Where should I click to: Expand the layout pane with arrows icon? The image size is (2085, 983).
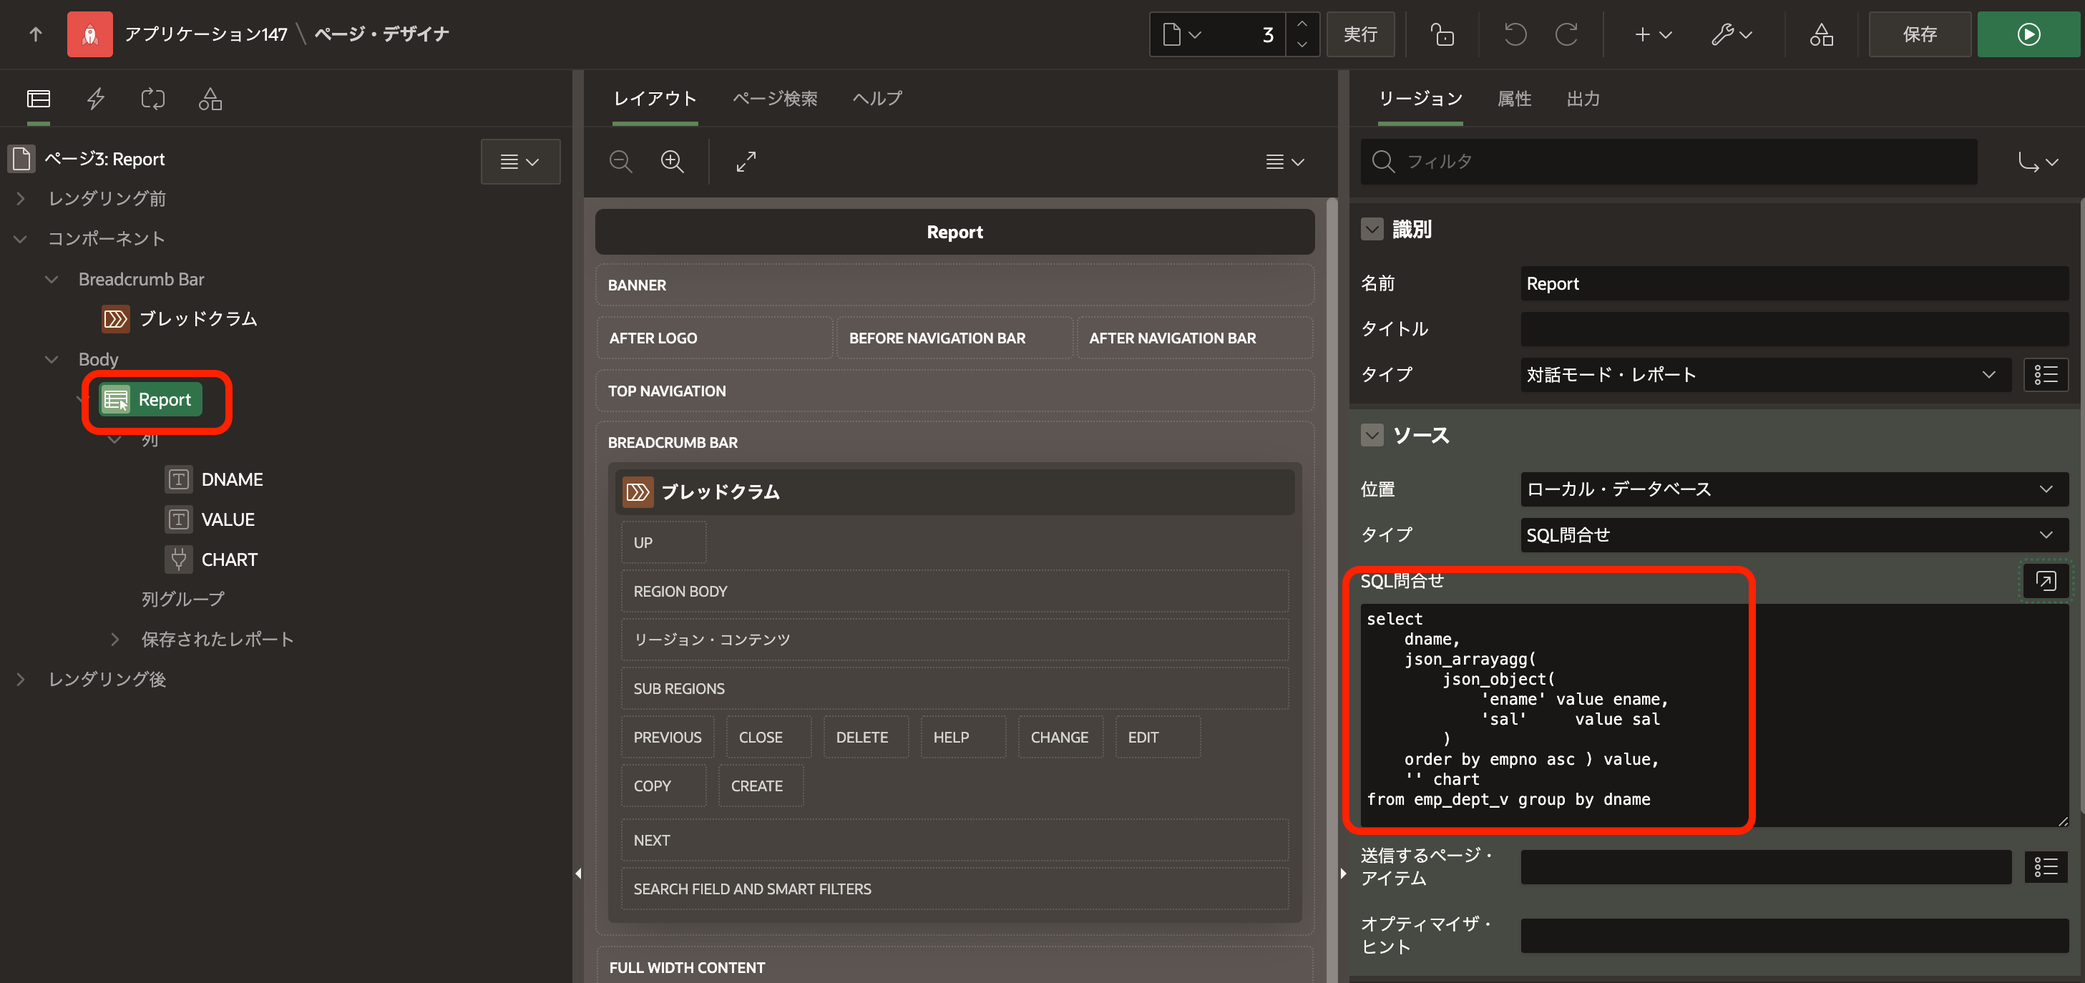click(746, 161)
